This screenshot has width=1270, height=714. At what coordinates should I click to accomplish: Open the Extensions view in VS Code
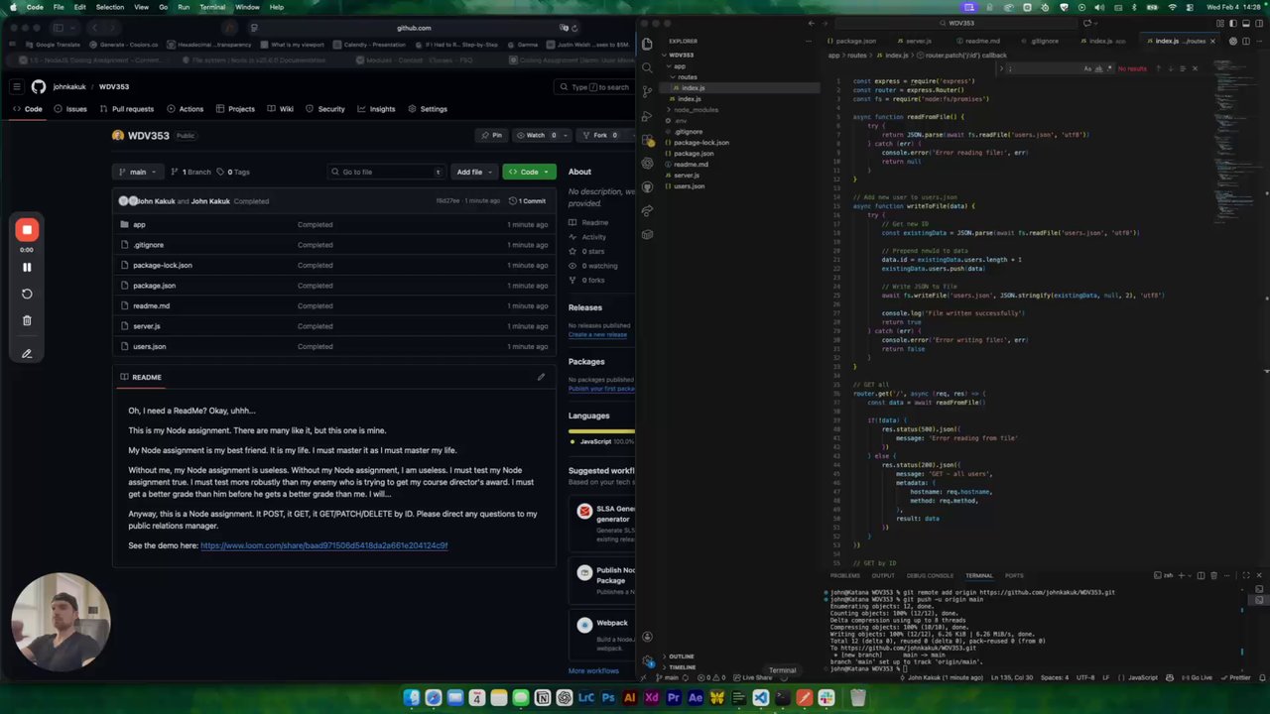coord(647,140)
